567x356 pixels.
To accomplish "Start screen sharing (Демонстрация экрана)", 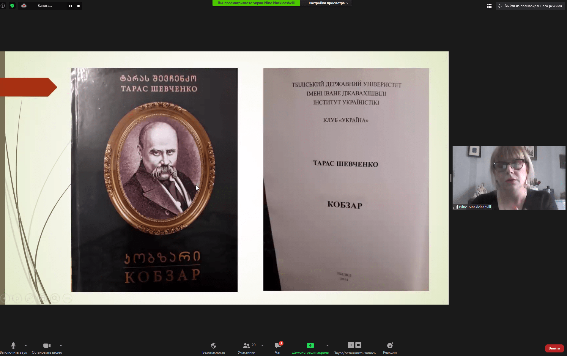I will point(310,348).
